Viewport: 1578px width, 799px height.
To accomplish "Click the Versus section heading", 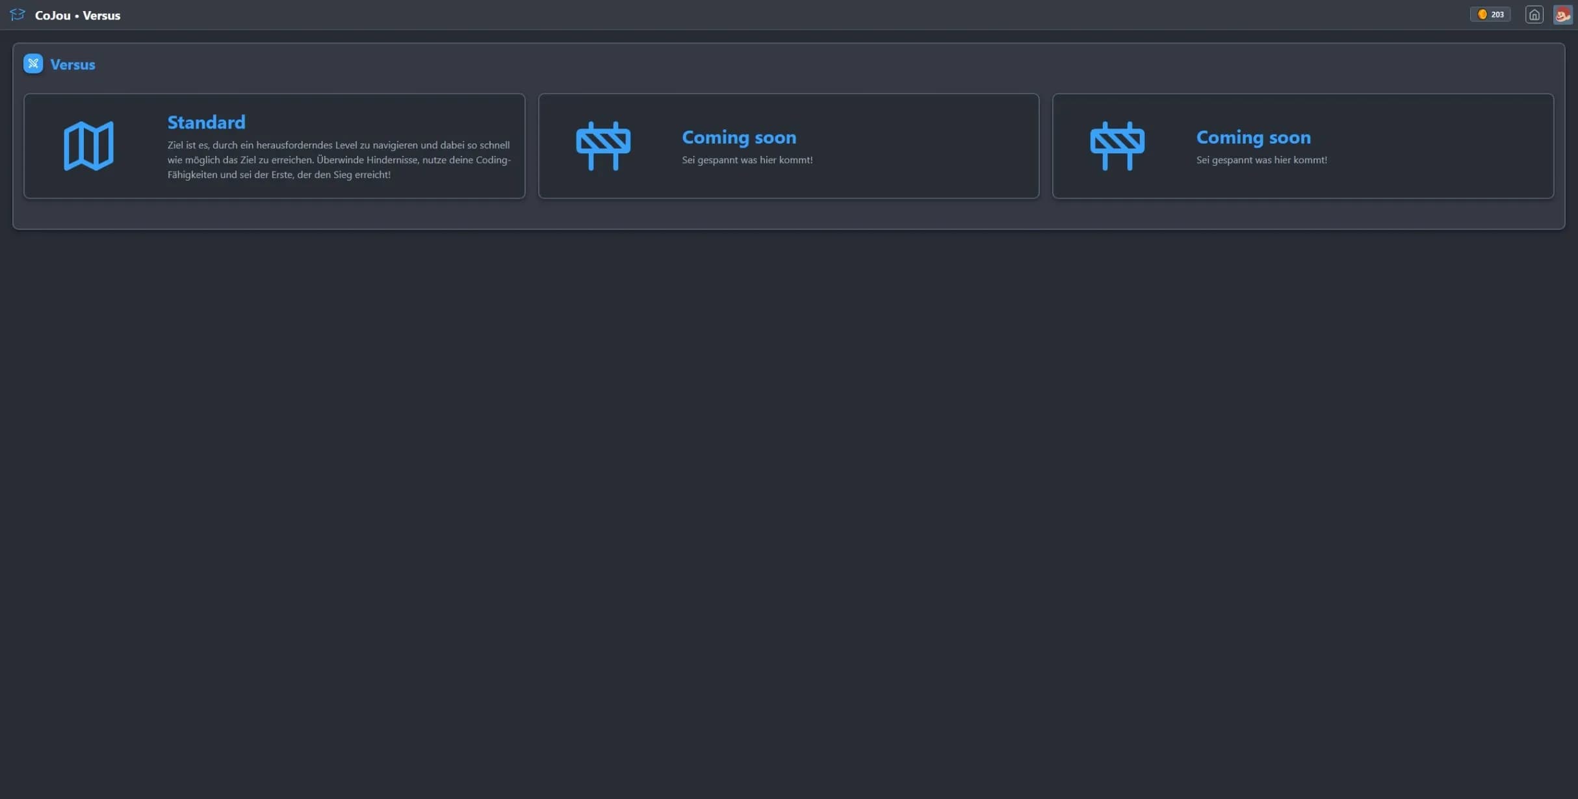I will pos(73,64).
